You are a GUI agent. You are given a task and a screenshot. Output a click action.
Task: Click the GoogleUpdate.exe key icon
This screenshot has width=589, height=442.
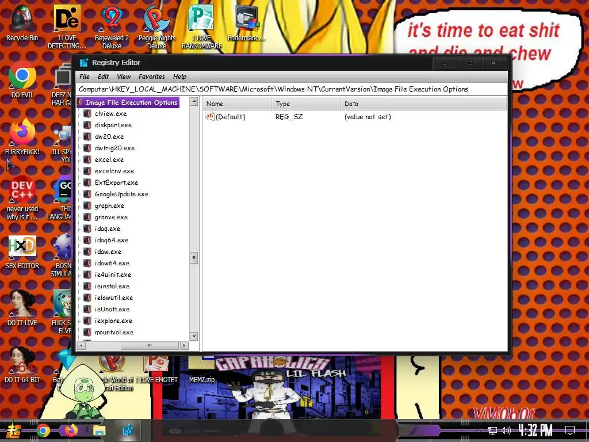coord(87,195)
